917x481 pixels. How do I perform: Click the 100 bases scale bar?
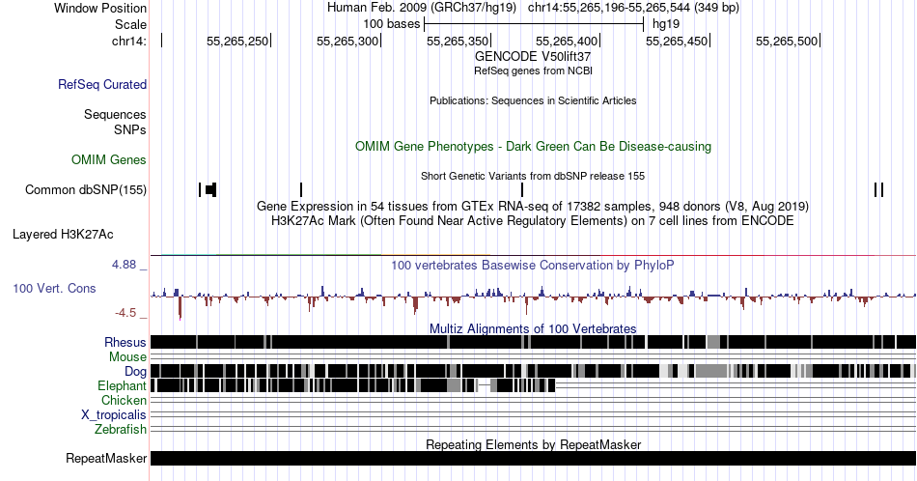click(534, 24)
